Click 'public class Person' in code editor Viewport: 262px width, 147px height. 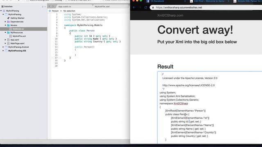point(82,31)
